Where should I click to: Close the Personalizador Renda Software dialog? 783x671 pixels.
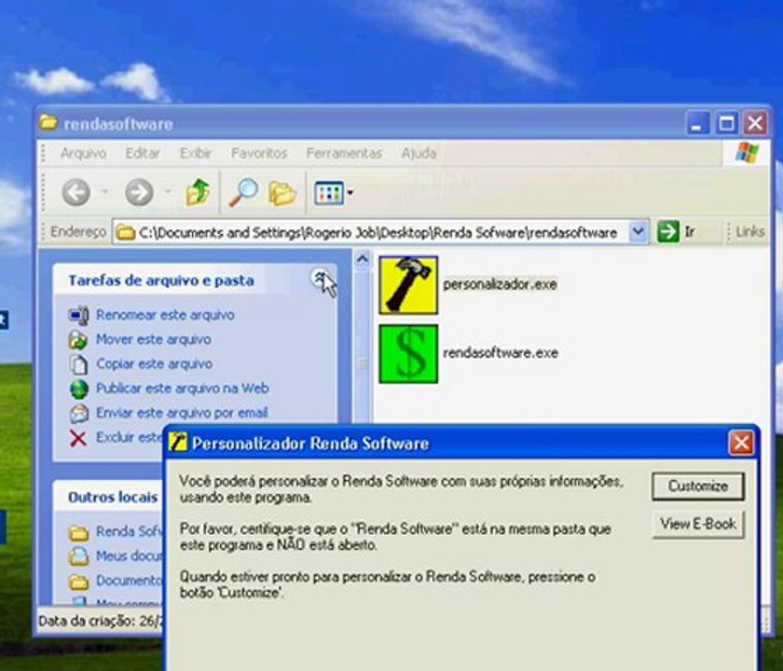[x=741, y=443]
